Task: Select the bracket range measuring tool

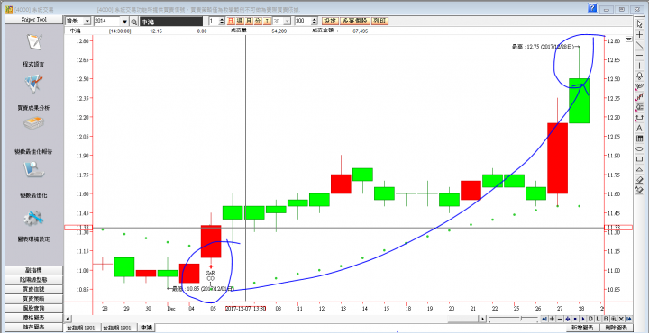Action: pyautogui.click(x=639, y=117)
